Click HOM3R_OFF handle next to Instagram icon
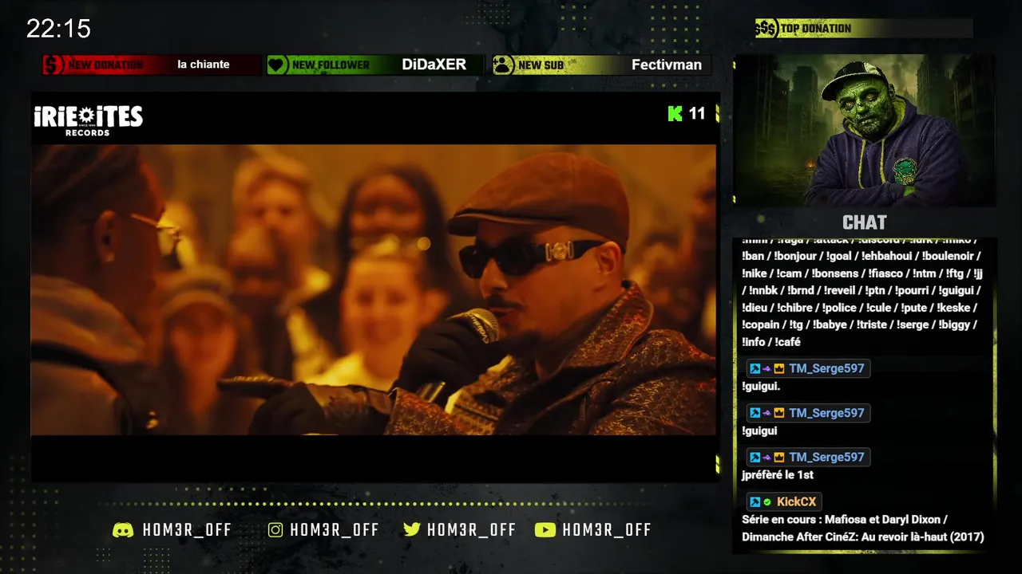The width and height of the screenshot is (1022, 574). pos(335,530)
